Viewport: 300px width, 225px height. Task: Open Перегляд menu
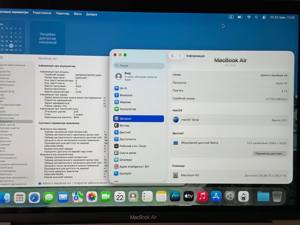(62, 14)
